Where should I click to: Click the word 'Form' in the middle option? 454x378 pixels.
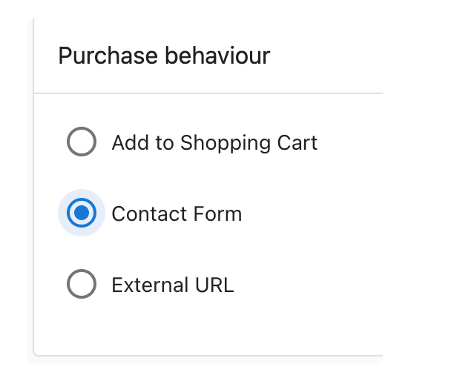pos(217,214)
